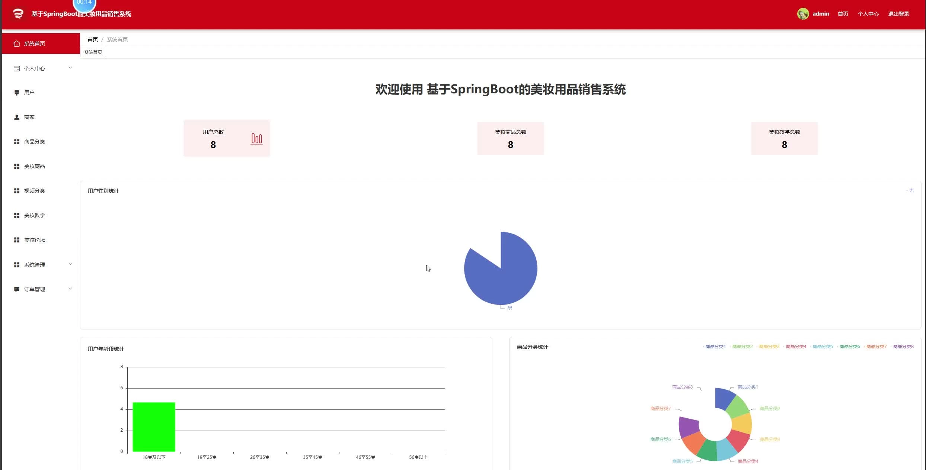The height and width of the screenshot is (470, 926).
Task: Expand the 个人中心 sidebar submenu arrow
Action: [x=70, y=68]
